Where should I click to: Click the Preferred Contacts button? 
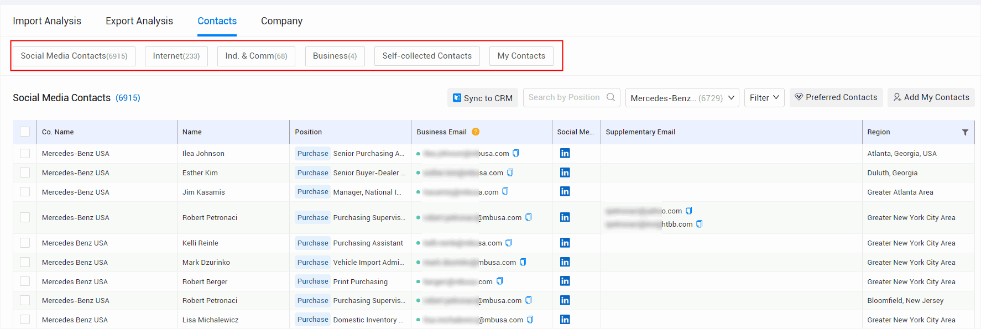[836, 97]
